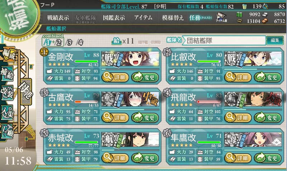Viewport: 287px width, 171px height.
Task: Click 詳細 button for 金剛改
Action: [115, 77]
